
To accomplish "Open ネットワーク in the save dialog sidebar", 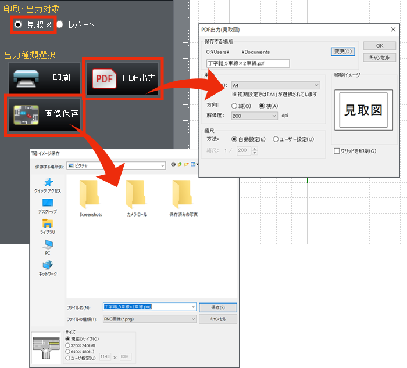I will tap(48, 268).
